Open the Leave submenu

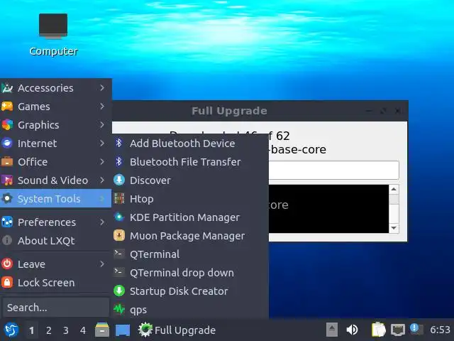tap(55, 264)
